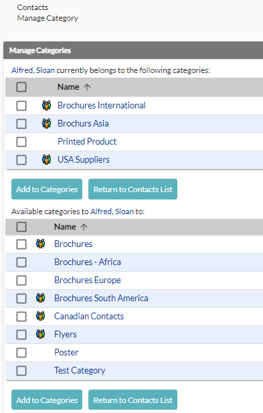Select all available categories header checkbox

pos(21,227)
